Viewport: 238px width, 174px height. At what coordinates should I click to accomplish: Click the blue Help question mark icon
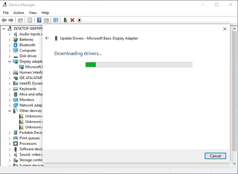pos(39,20)
